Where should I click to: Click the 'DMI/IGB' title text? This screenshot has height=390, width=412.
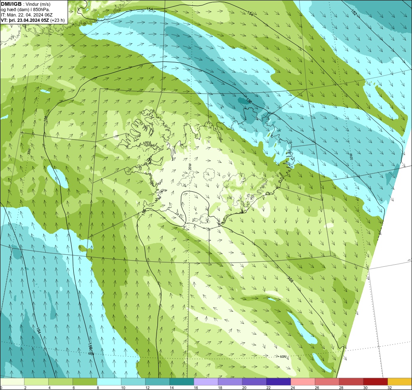pos(11,4)
